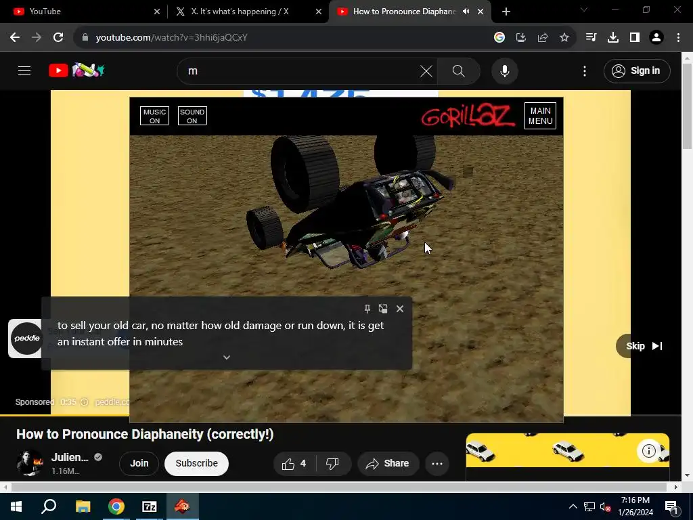Image resolution: width=693 pixels, height=520 pixels.
Task: Click the peddle advertiser logo
Action: pos(26,339)
